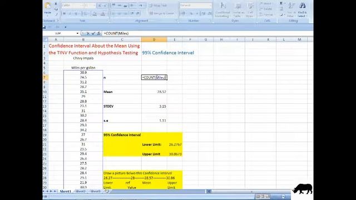
Task: Click the Increase Indent icon
Action: tap(137, 13)
